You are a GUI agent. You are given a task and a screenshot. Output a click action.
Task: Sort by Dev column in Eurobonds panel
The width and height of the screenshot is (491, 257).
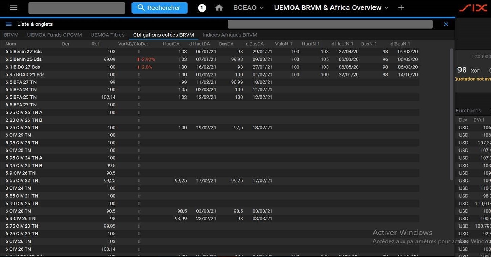coord(463,120)
